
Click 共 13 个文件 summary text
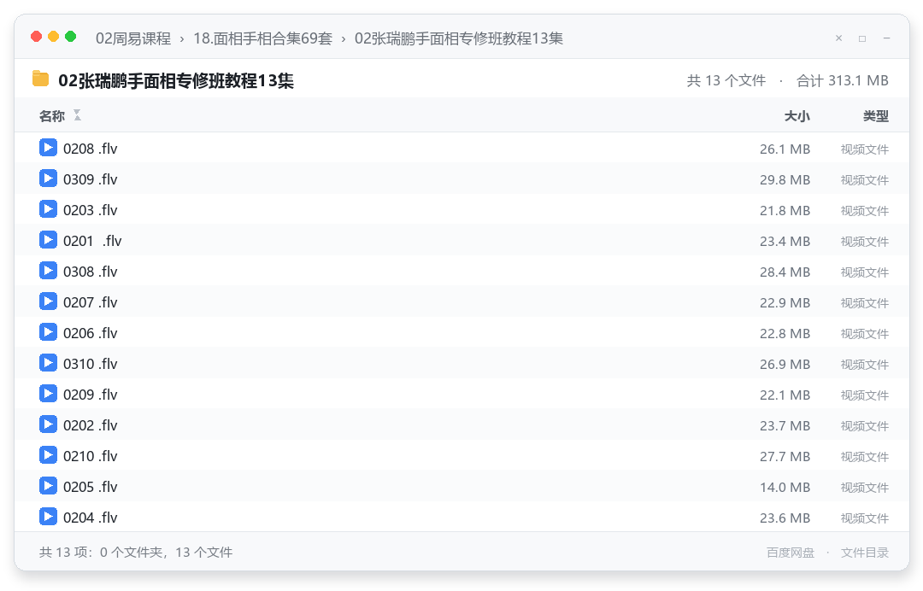726,80
